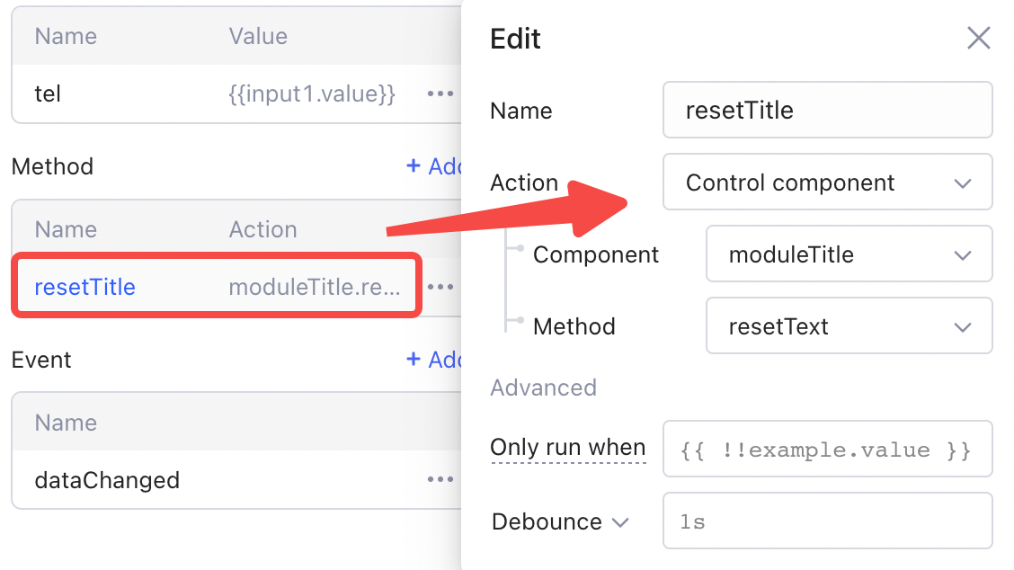1014x570 pixels.
Task: Click the tel property name
Action: pyautogui.click(x=48, y=94)
